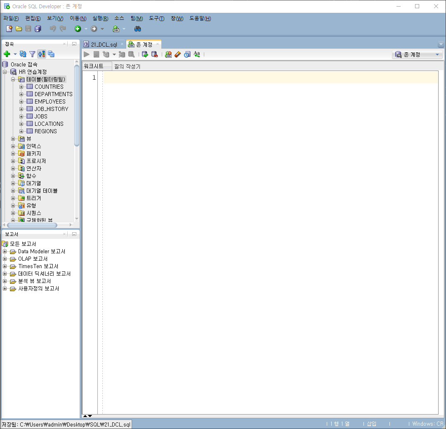Open the editor tab list dropdown at right
The image size is (446, 429).
pyautogui.click(x=441, y=45)
